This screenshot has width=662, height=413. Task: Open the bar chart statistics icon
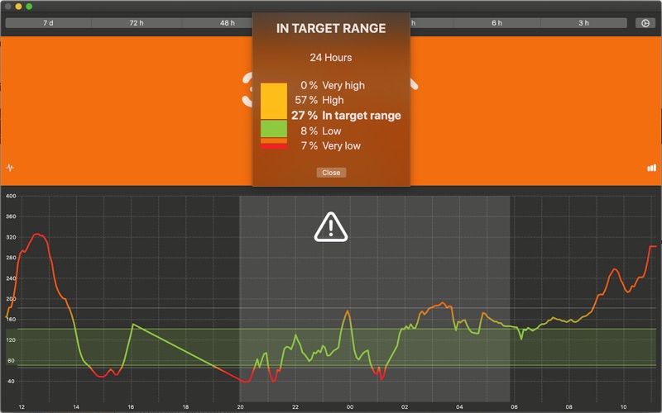(652, 168)
